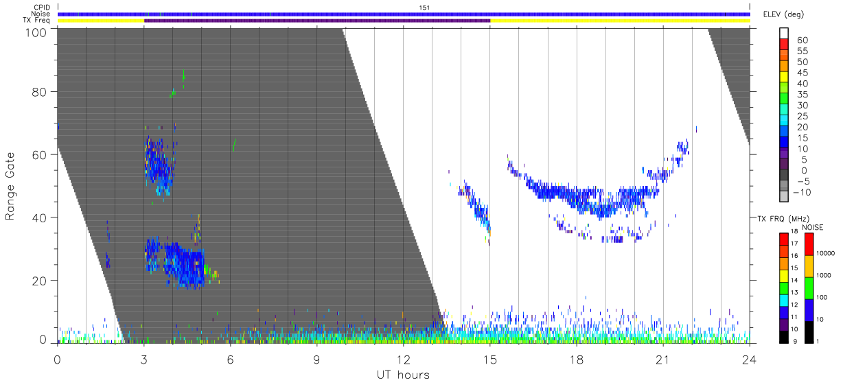Pick the yellow 40–45 degree ELEV swatch
The image size is (843, 389).
[x=785, y=78]
